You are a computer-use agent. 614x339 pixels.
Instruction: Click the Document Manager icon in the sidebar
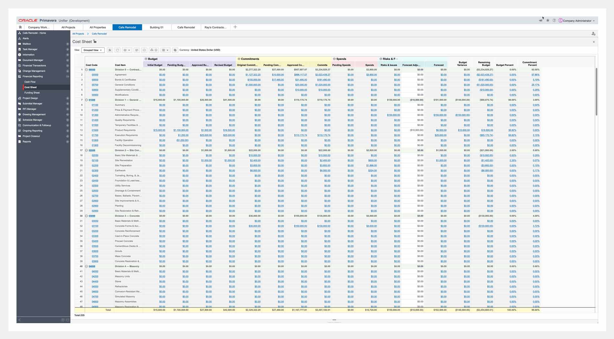coord(20,60)
